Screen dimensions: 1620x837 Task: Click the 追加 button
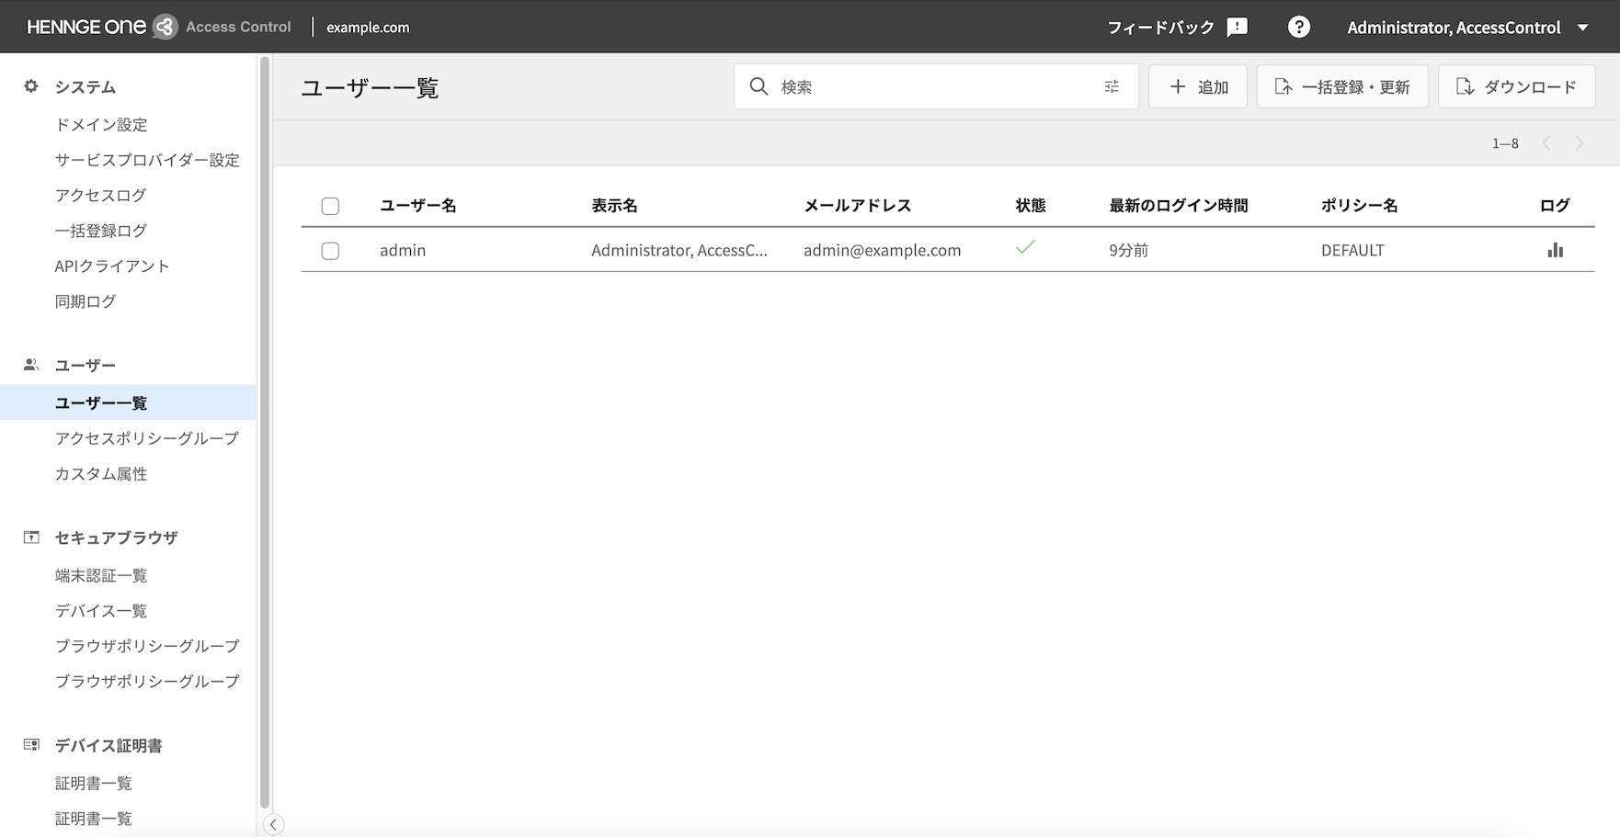coord(1198,86)
